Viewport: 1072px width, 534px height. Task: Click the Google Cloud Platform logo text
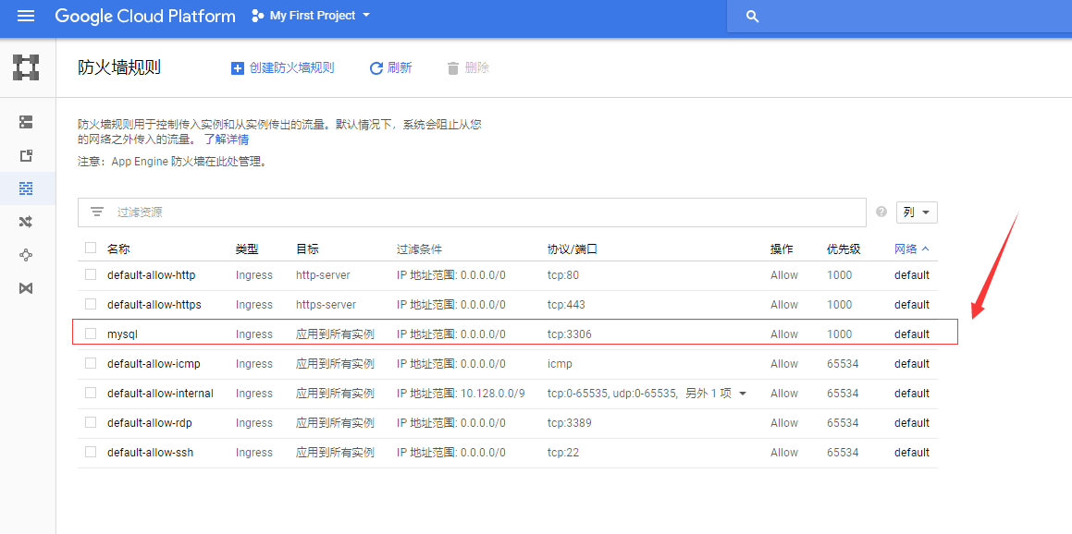(x=145, y=16)
